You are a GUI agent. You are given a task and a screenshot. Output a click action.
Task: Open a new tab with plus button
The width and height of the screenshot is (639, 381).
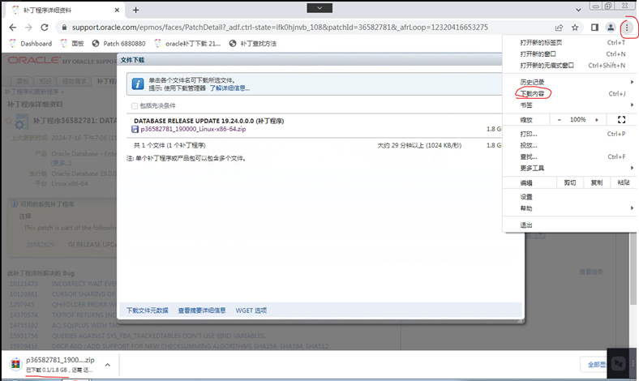[135, 10]
